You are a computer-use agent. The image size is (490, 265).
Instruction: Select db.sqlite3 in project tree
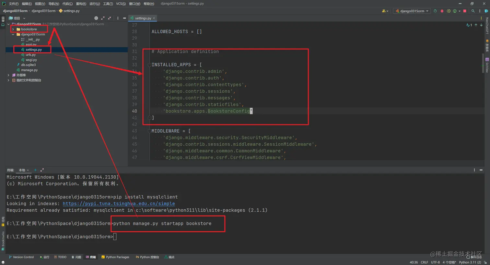coord(29,65)
